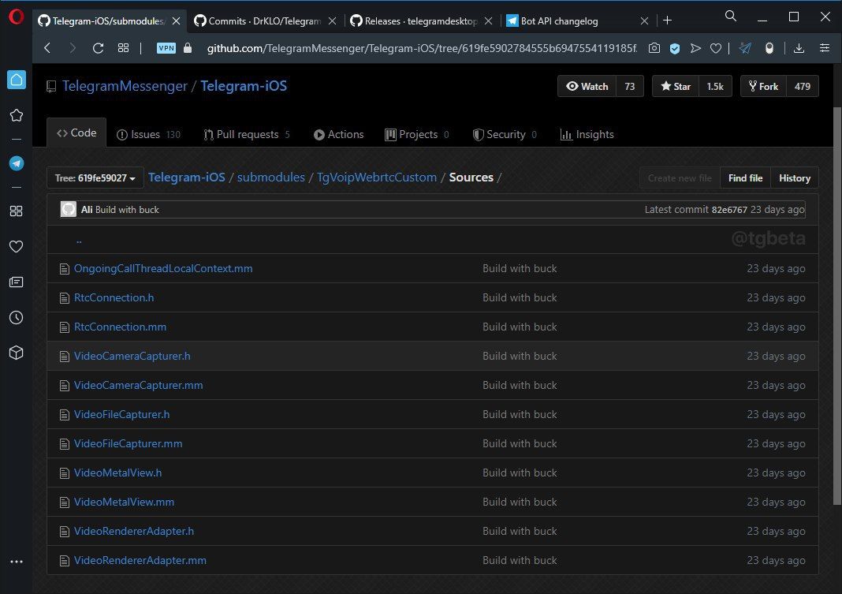Open the downloads arrow icon in toolbar

799,48
